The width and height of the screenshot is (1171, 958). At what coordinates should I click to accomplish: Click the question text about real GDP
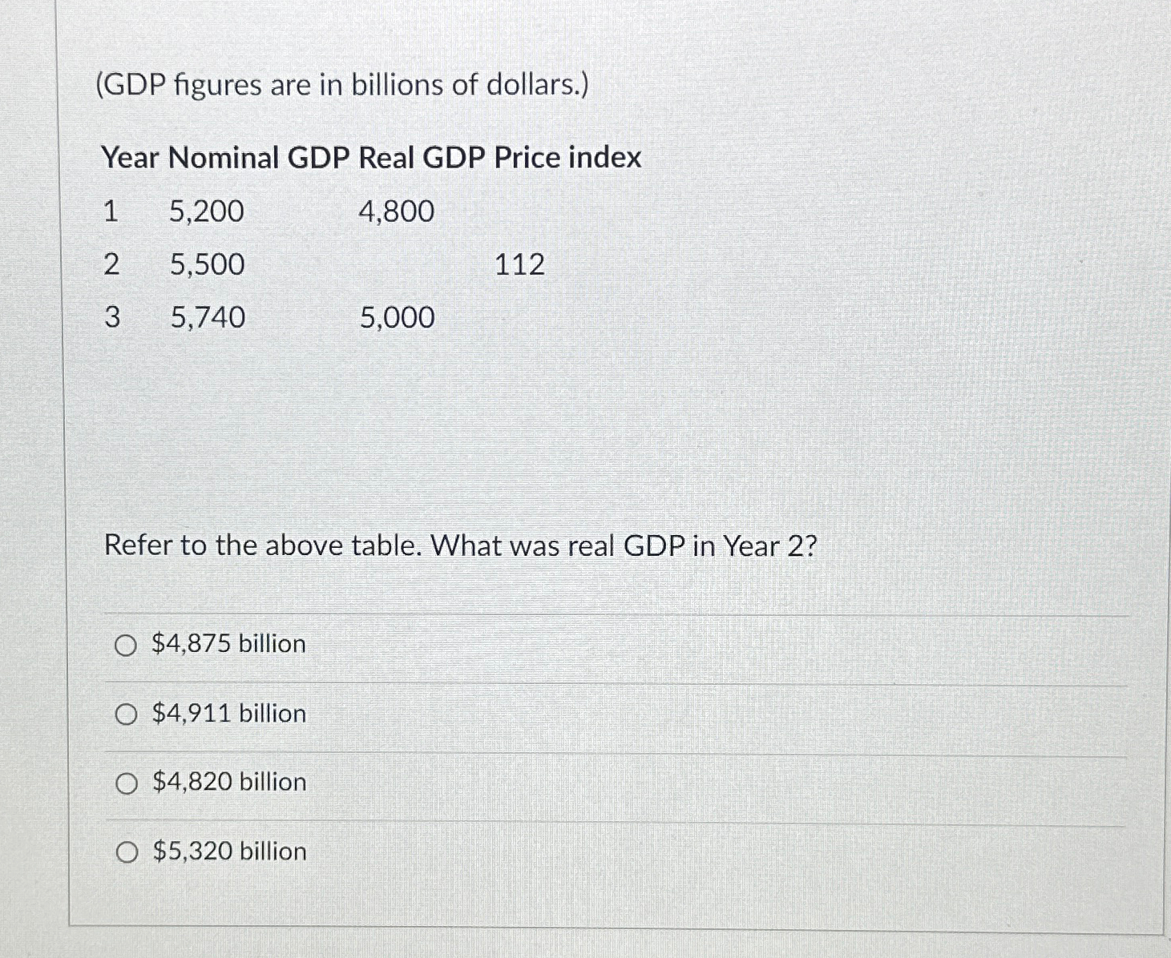pos(459,545)
